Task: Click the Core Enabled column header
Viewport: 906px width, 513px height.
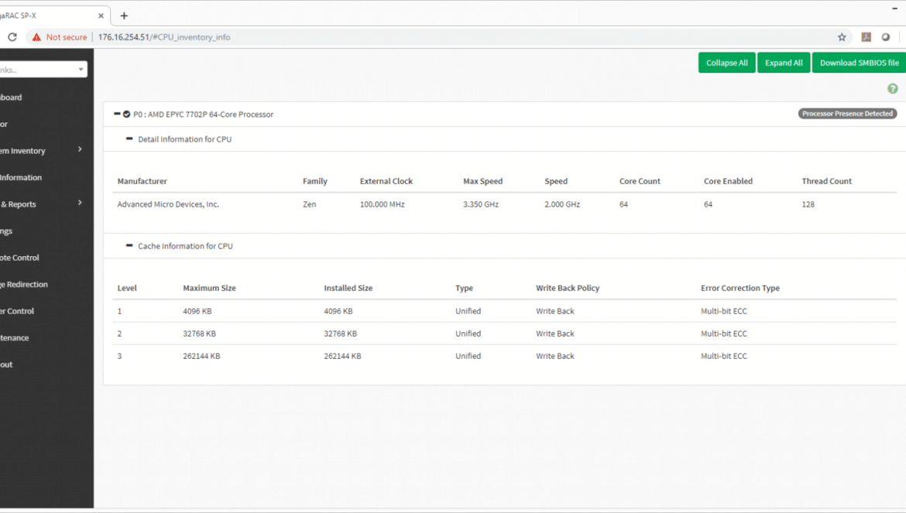Action: tap(728, 181)
